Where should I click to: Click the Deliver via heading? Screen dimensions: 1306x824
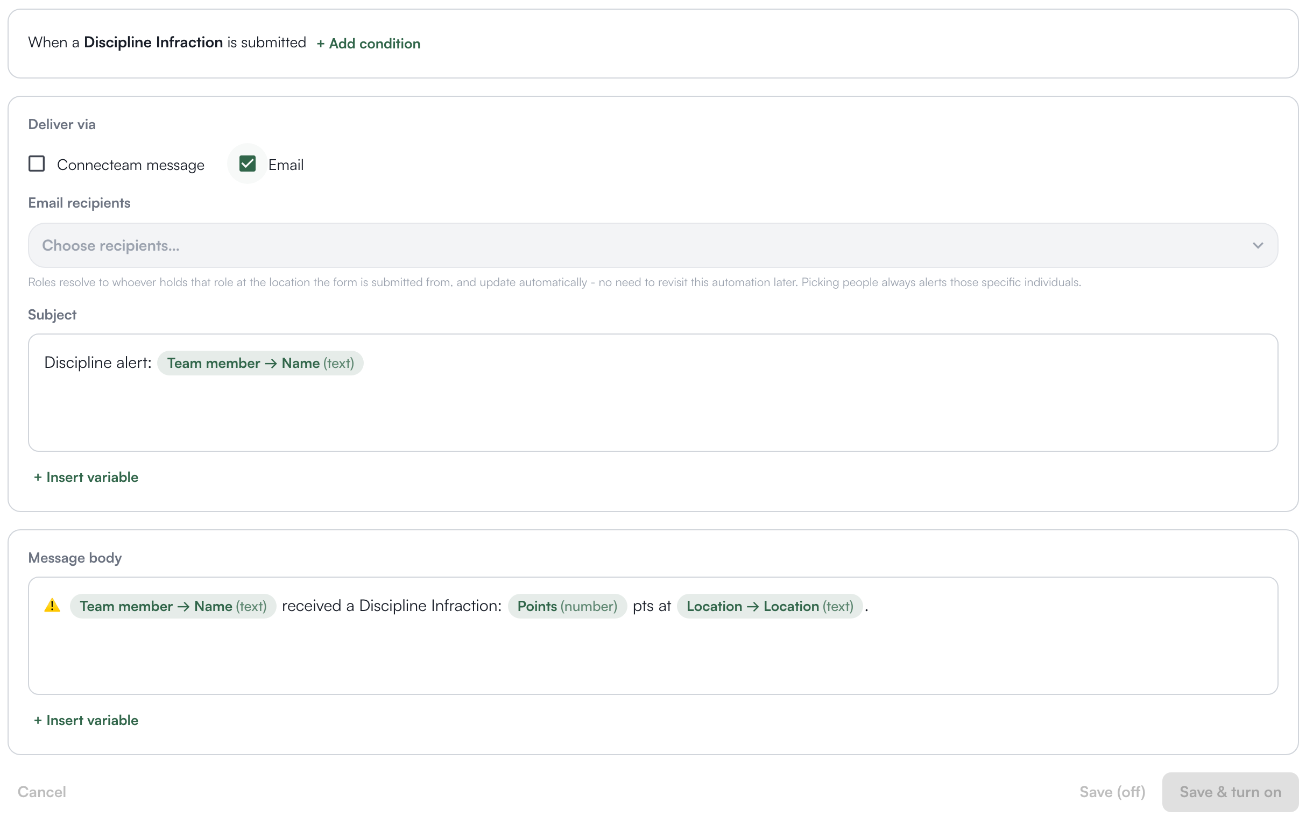(62, 124)
